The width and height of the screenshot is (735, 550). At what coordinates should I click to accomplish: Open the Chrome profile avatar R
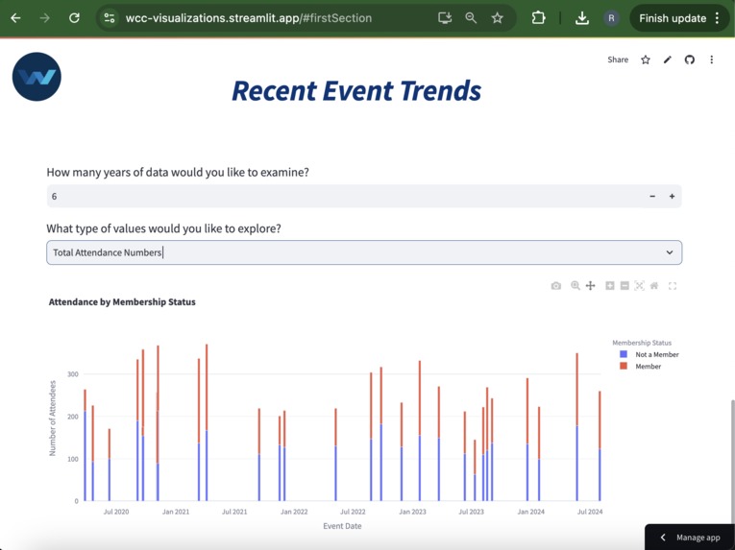click(x=611, y=18)
